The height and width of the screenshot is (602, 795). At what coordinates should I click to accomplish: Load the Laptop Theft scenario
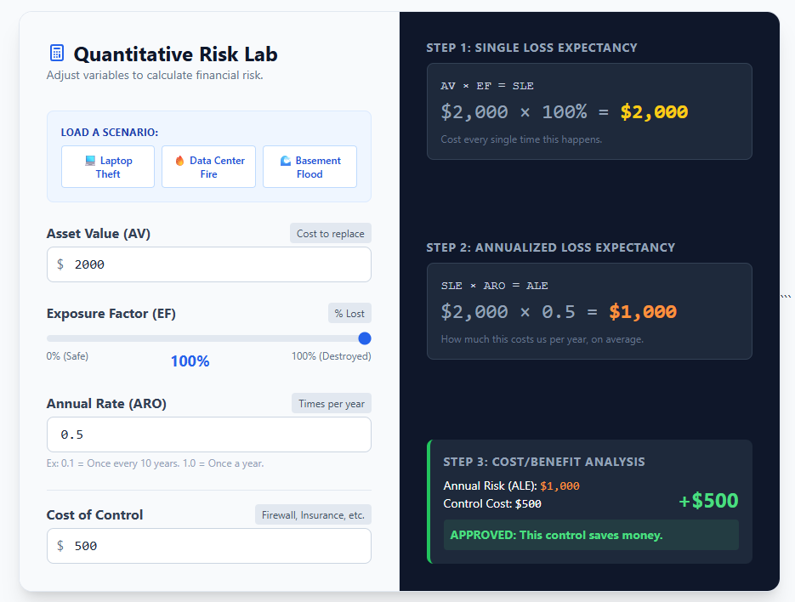[x=108, y=167]
